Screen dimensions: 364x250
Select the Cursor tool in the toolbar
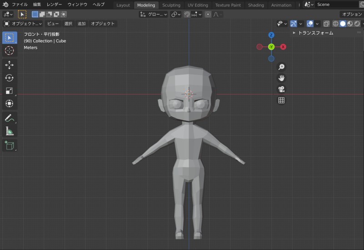point(10,51)
